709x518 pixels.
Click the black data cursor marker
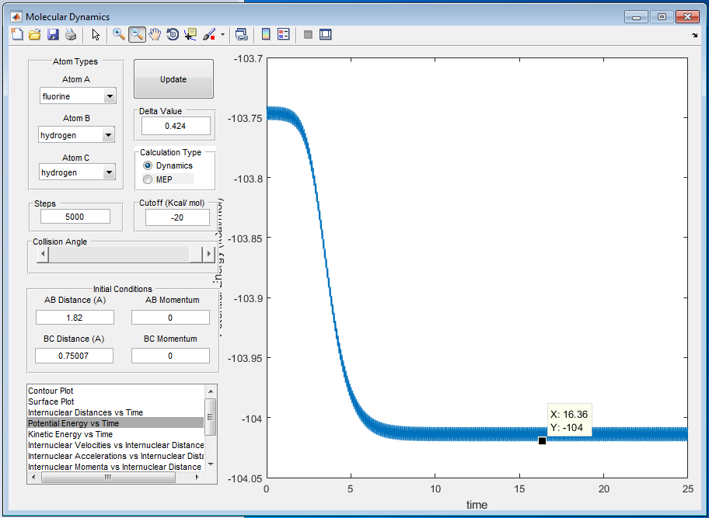point(542,441)
